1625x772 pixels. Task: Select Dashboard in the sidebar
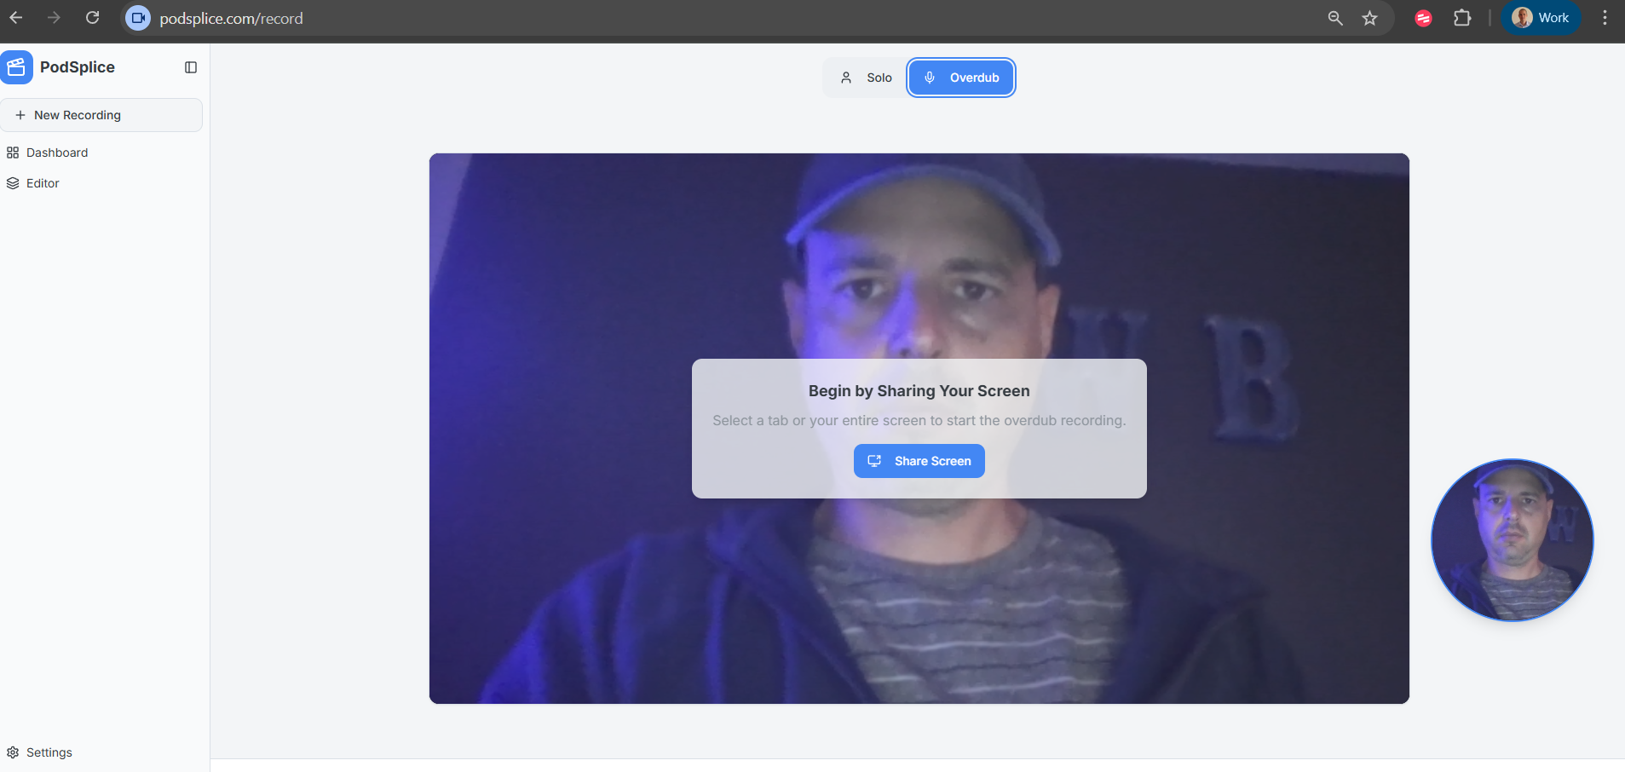(56, 152)
